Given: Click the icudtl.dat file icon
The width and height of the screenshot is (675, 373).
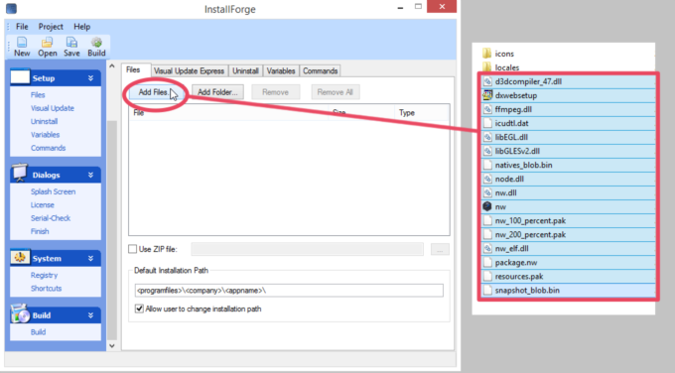Looking at the screenshot, I should tap(487, 123).
